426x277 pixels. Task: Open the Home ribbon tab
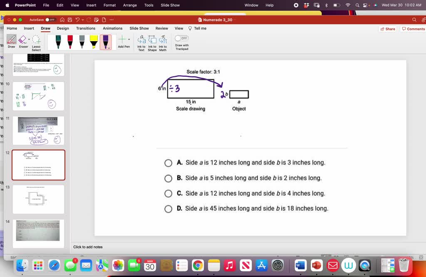12,28
